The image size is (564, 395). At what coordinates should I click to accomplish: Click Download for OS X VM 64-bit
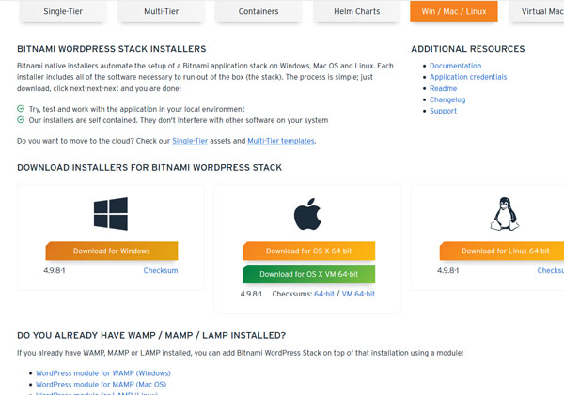tap(308, 274)
